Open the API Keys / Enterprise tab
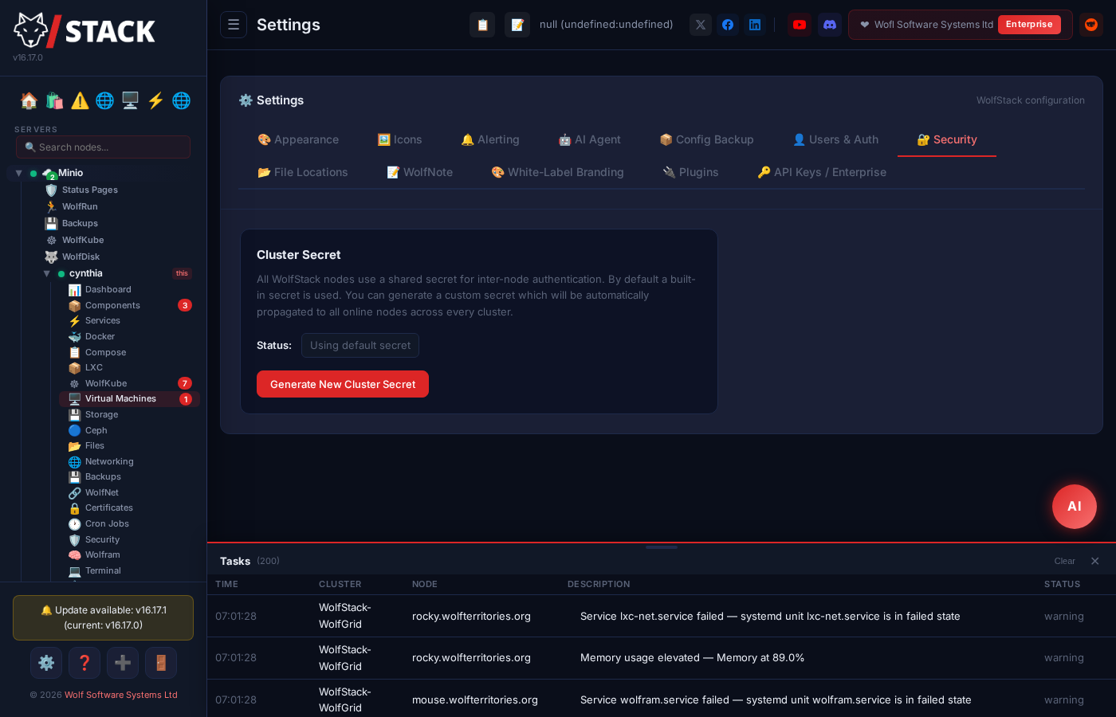The width and height of the screenshot is (1116, 717). [x=822, y=172]
